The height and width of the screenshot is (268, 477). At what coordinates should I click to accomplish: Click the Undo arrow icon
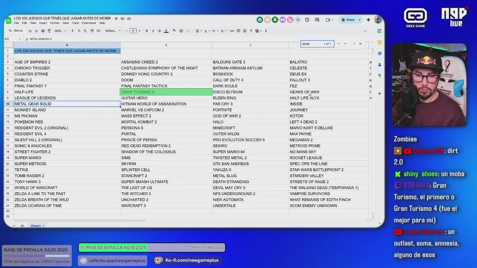click(30, 31)
